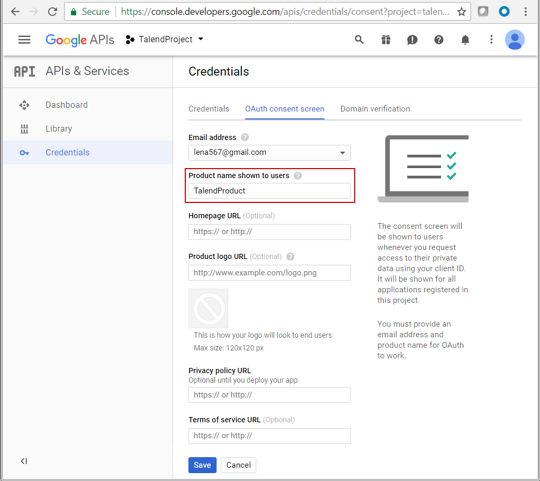
Task: Switch to the Credentials tab
Action: tap(209, 109)
